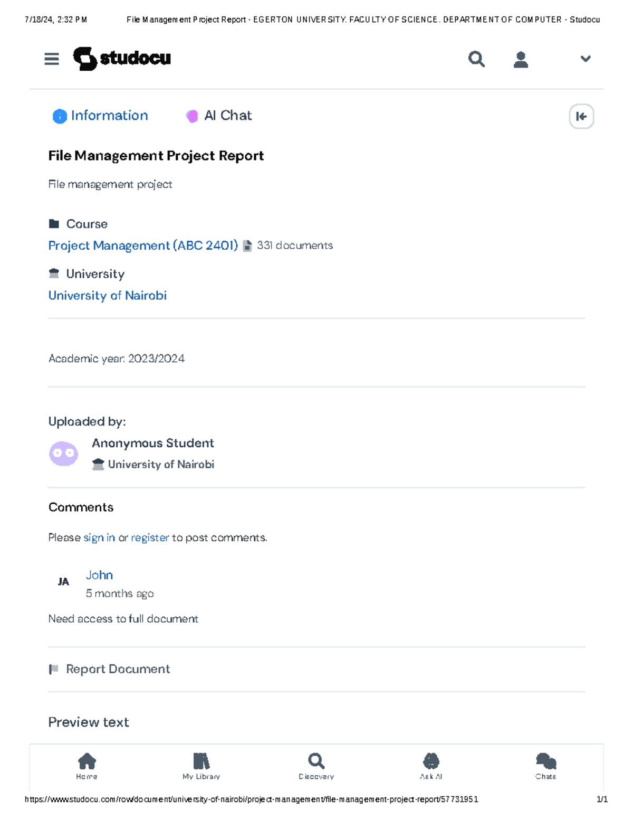This screenshot has width=633, height=820.
Task: Click the Studocu logo
Action: coord(122,58)
